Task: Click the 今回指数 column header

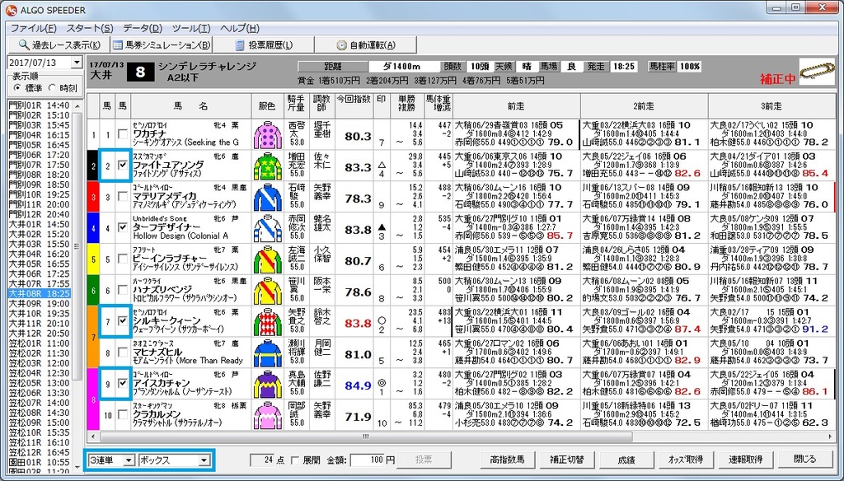Action: pyautogui.click(x=354, y=106)
